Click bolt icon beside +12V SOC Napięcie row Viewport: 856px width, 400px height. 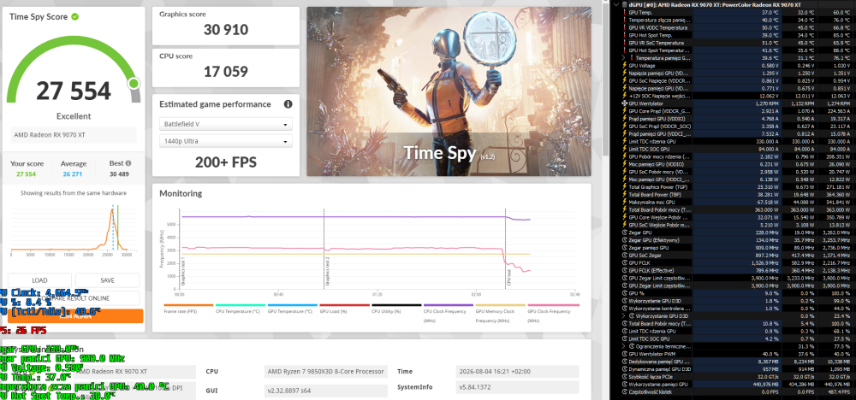point(626,96)
